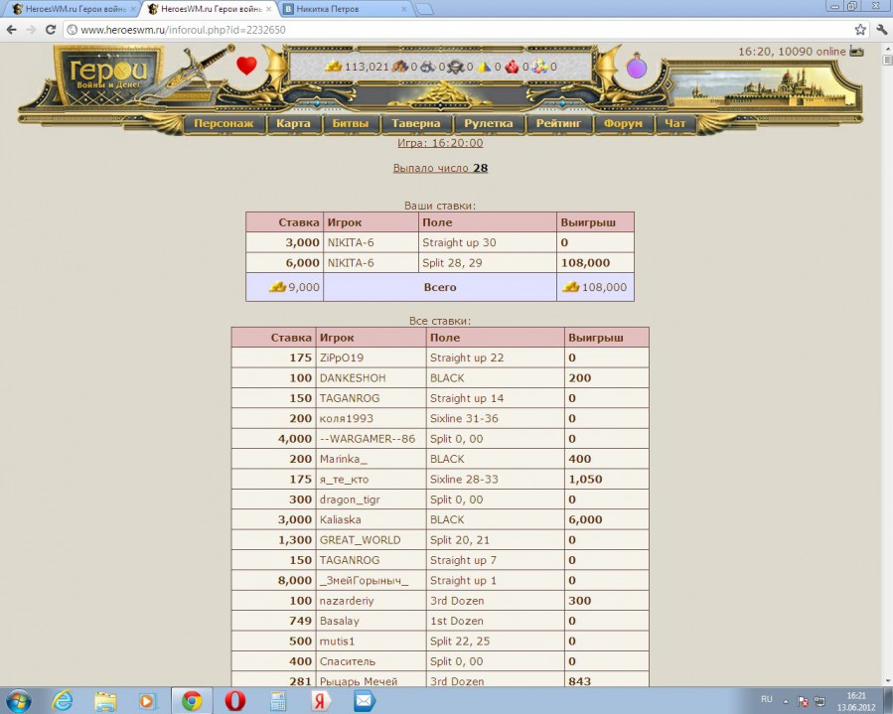
Task: Open --WARGAMER--86 player link
Action: pos(367,438)
